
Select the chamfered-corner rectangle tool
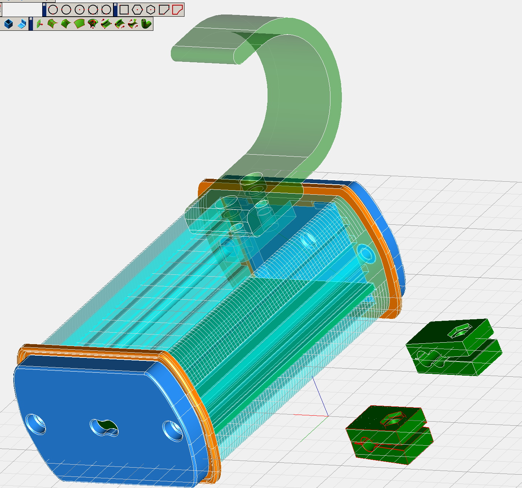164,10
